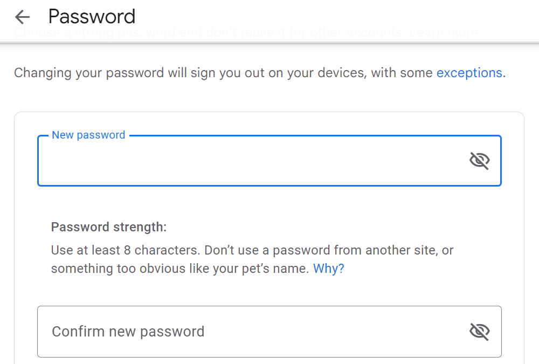539x364 pixels.
Task: Click the "Why?" link
Action: pyautogui.click(x=328, y=269)
